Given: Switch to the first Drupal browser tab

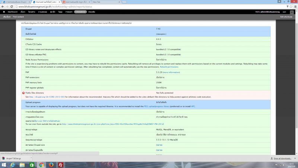Looking at the screenshot, I should click(x=16, y=2).
